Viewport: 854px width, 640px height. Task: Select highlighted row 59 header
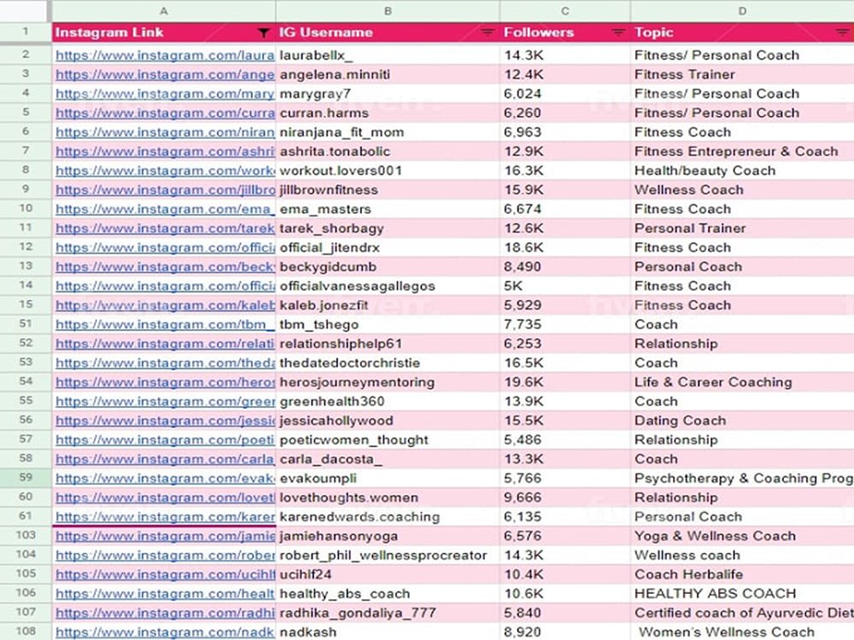click(26, 477)
